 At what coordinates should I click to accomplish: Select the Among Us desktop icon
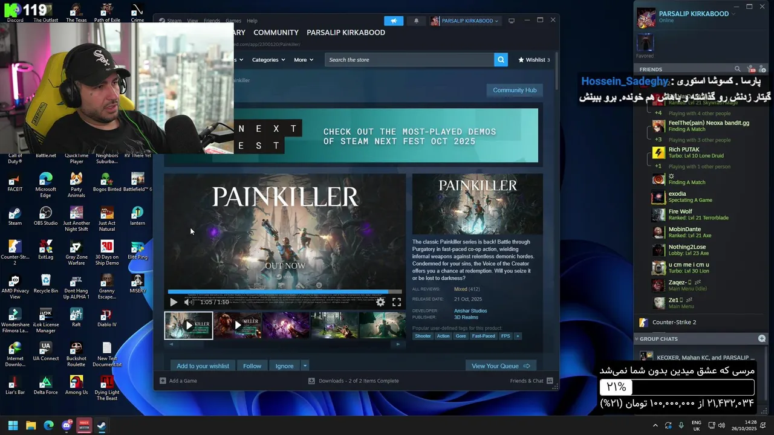76,385
